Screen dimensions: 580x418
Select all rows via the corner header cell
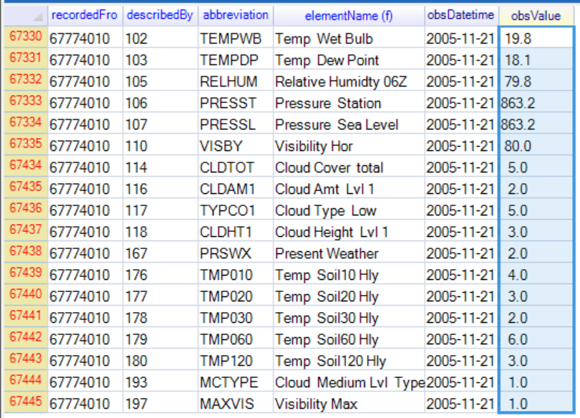(24, 15)
